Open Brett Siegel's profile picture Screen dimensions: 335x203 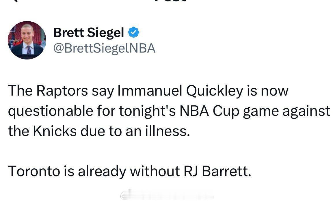pos(27,40)
